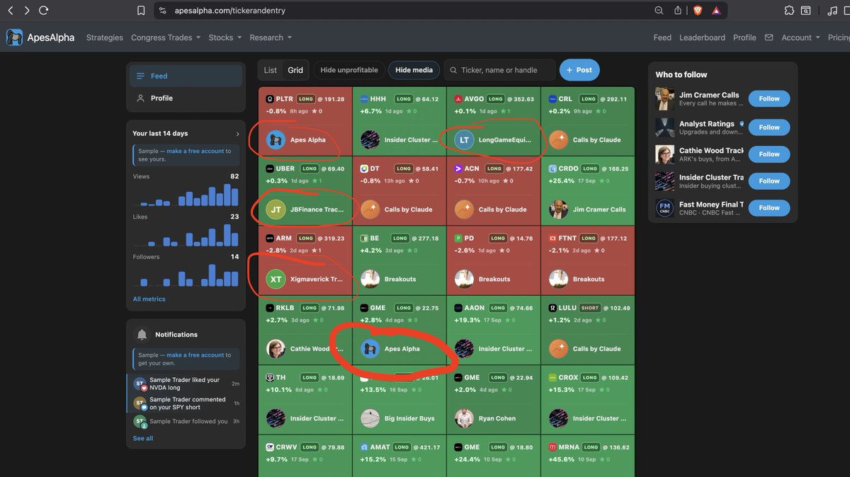Open the mail envelope icon in navbar
Image resolution: width=850 pixels, height=477 pixels.
[769, 38]
